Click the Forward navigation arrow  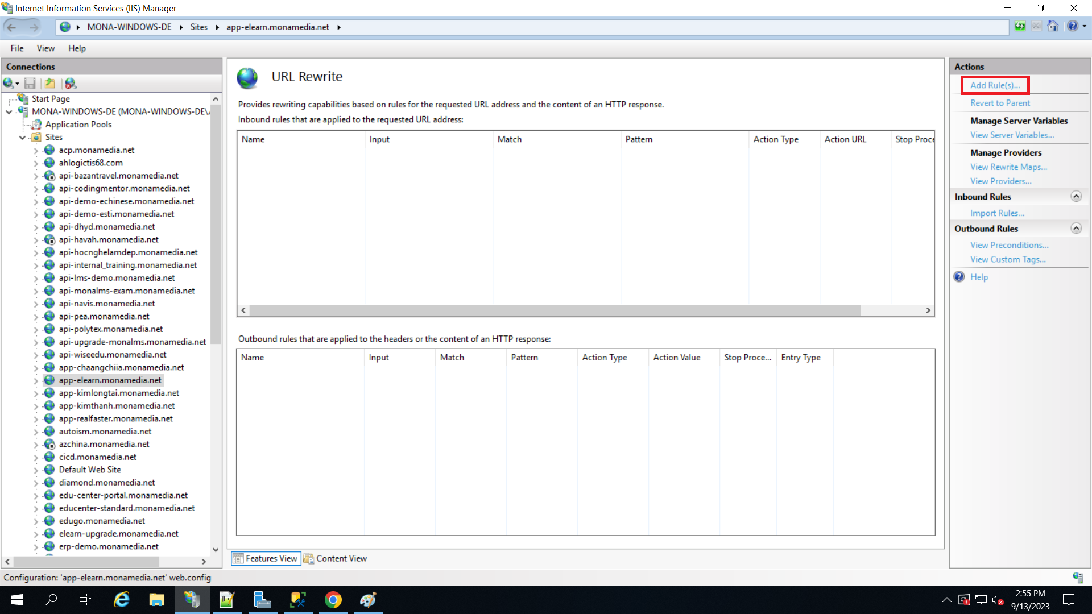coord(34,27)
